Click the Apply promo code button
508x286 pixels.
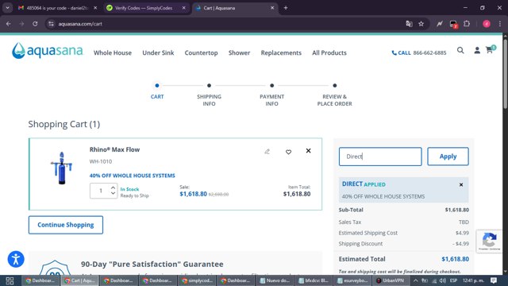click(x=448, y=157)
